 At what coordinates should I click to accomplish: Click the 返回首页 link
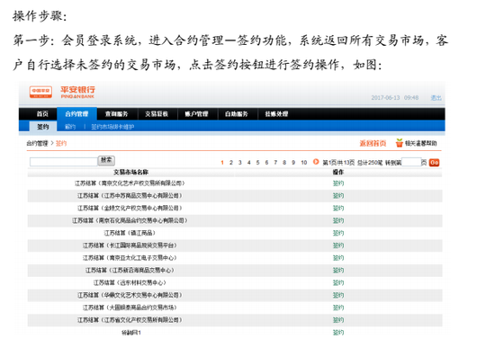[x=373, y=144]
